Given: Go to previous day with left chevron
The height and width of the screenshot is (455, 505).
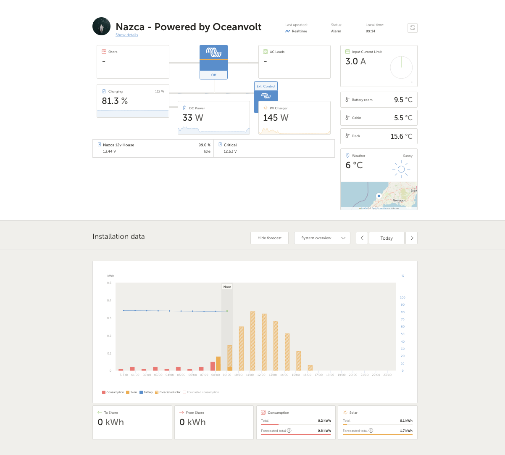Looking at the screenshot, I should (362, 238).
